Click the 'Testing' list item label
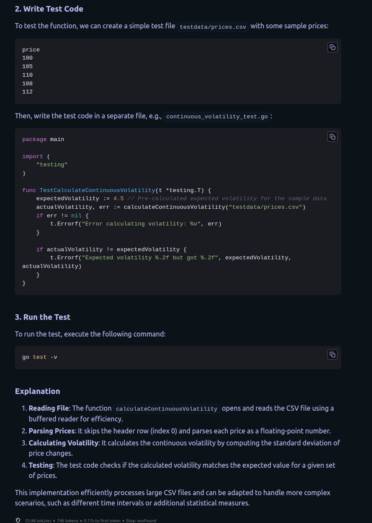Screen dimensions: 372x523 tap(41, 465)
